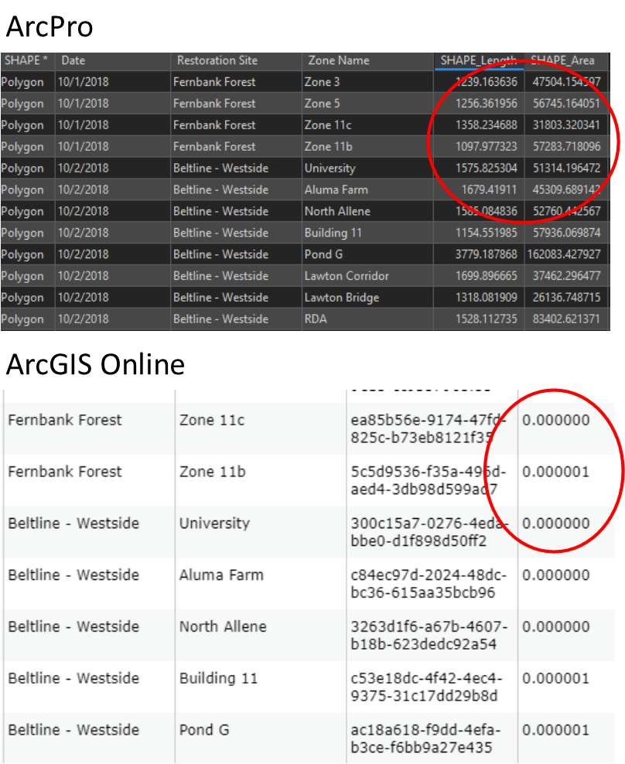Viewport: 625px width, 764px height.
Task: Select area value 83402.621371
Action: coord(566,319)
